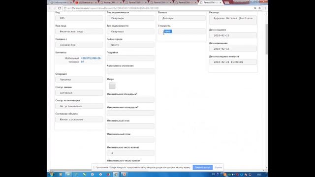315x177 pixels.
Task: Click the Максимальная площадь field
Action: [130, 113]
